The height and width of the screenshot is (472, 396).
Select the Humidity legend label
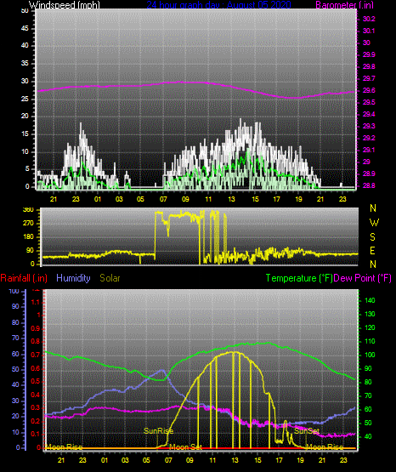tap(73, 278)
